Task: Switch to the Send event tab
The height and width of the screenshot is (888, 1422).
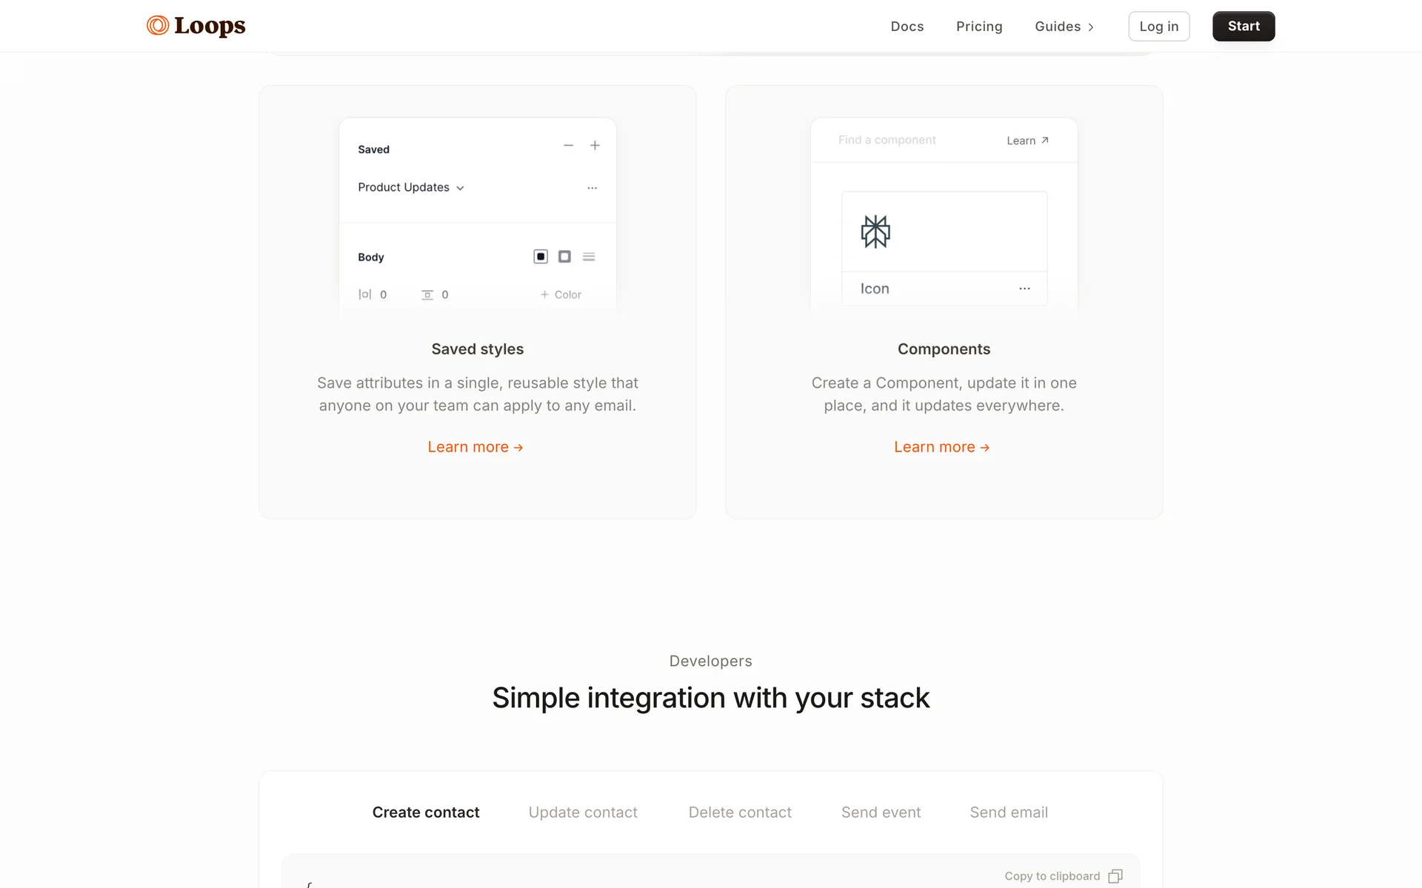Action: 881,813
